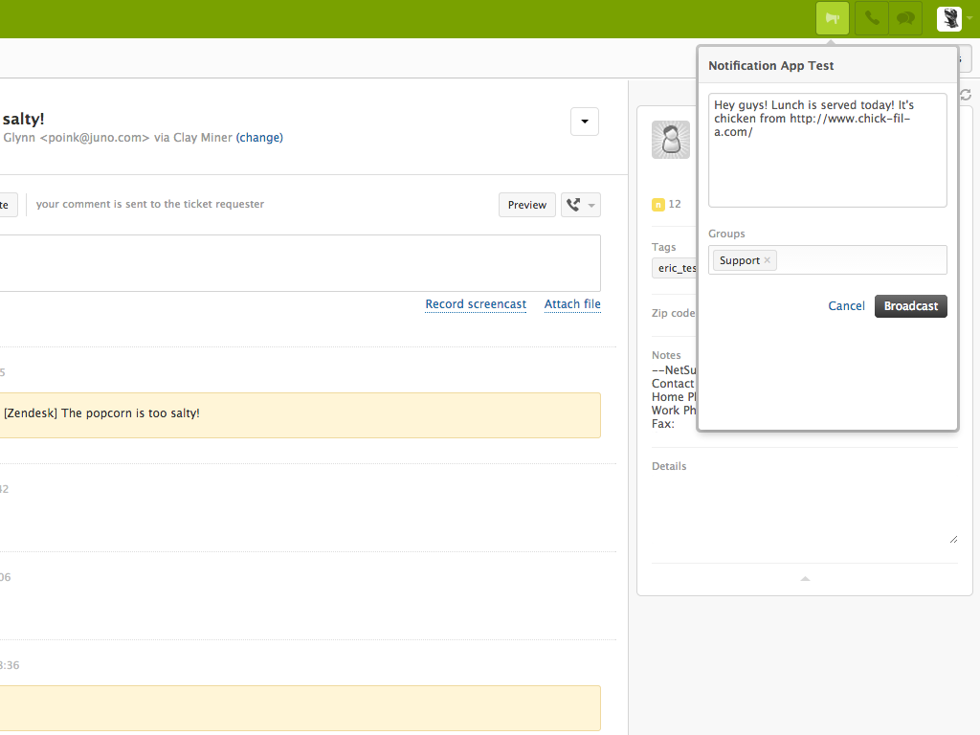Click the requester avatar placeholder in sidebar
The width and height of the screenshot is (980, 735).
click(671, 140)
